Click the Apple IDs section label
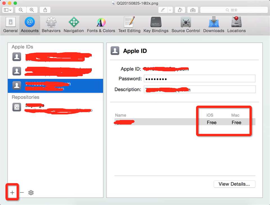Image resolution: width=270 pixels, height=205 pixels. (x=22, y=47)
